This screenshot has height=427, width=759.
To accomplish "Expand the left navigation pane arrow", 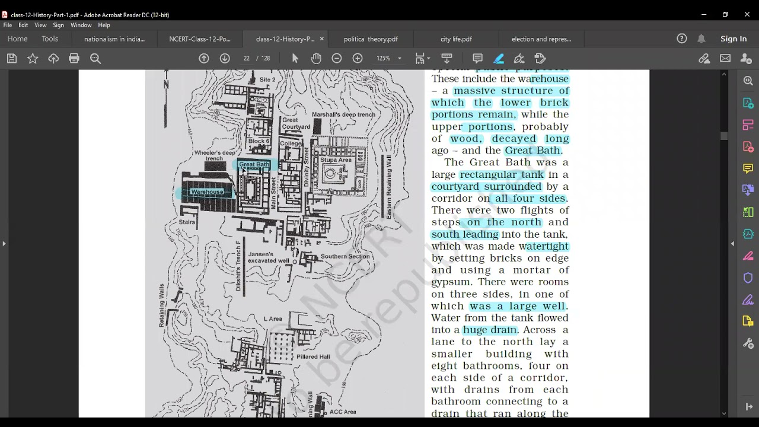I will [4, 243].
